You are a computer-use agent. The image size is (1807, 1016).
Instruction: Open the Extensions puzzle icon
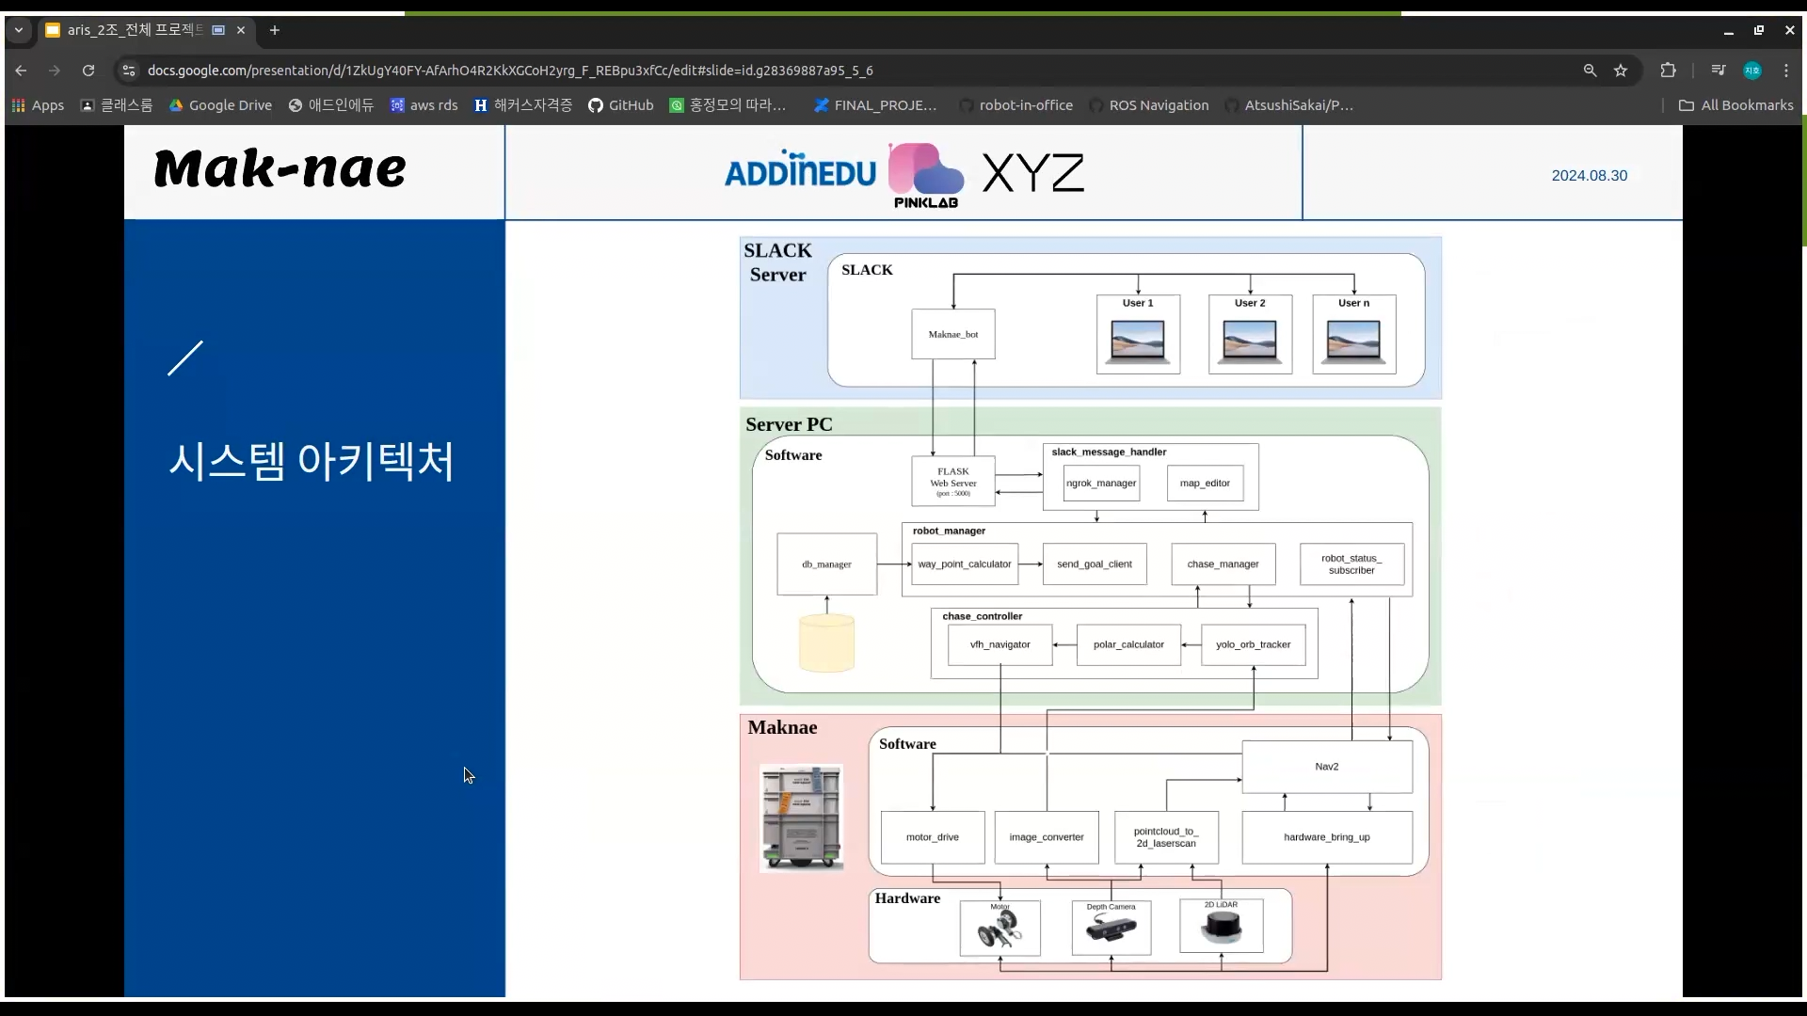[1668, 71]
